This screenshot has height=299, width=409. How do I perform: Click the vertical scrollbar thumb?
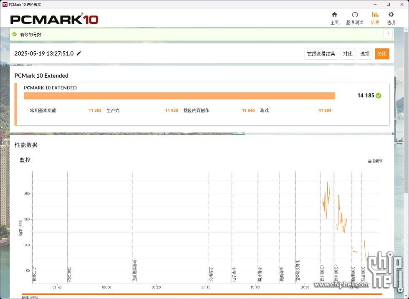pyautogui.click(x=406, y=112)
